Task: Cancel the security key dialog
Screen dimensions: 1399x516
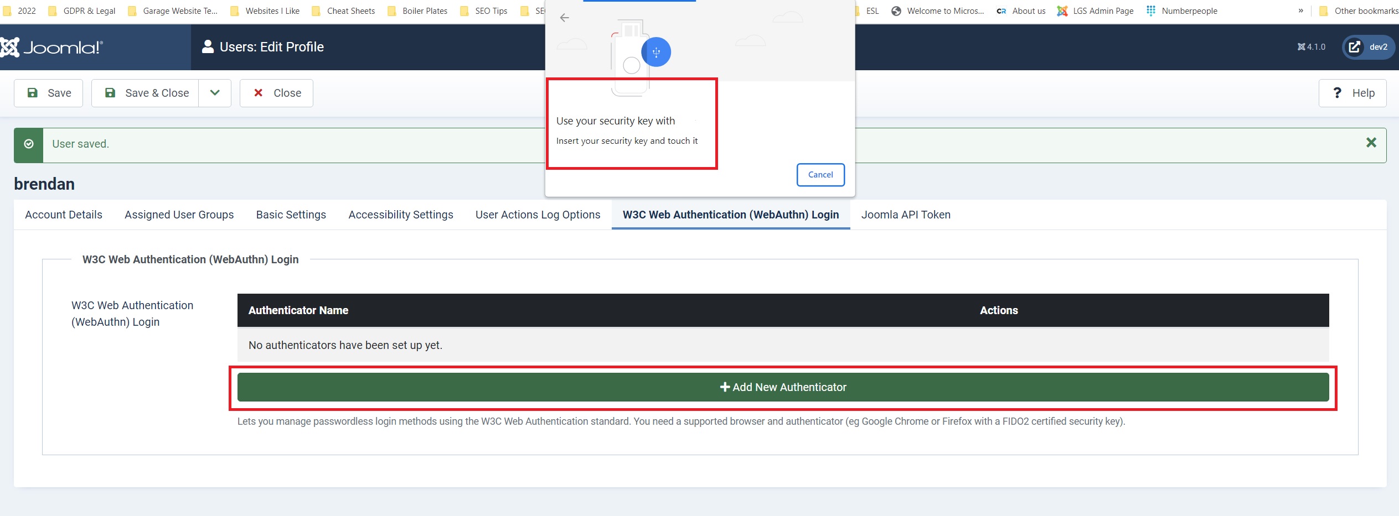Action: tap(820, 175)
